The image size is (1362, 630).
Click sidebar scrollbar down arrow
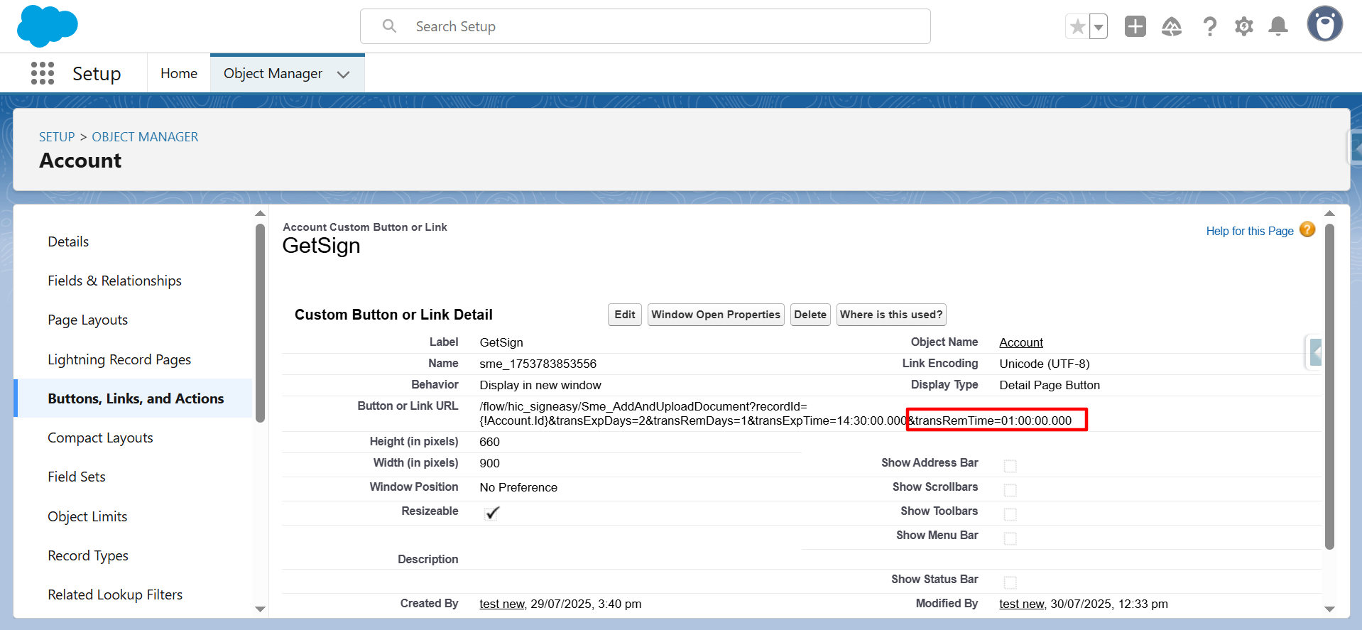[x=260, y=609]
